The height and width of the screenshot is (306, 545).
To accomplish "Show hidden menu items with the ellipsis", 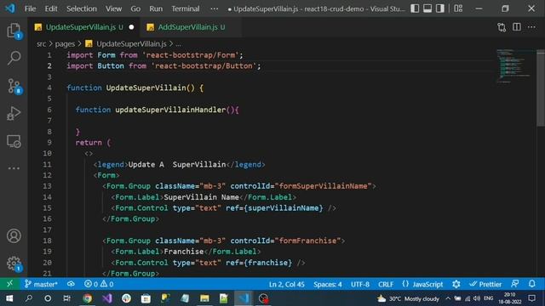I will (x=215, y=8).
